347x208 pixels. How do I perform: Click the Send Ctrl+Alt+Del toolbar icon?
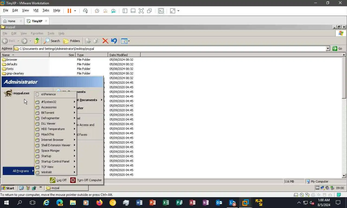[85, 11]
